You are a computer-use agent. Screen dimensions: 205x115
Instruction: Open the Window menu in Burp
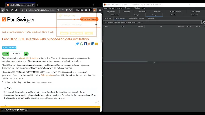click(137, 8)
